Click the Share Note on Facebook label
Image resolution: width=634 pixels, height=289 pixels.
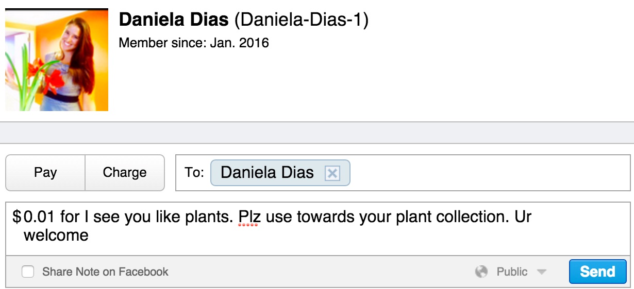coord(105,272)
